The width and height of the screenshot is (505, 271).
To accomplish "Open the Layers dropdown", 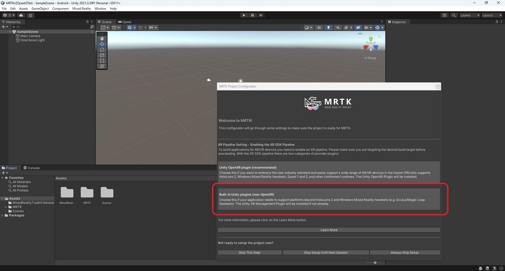I will pos(470,15).
